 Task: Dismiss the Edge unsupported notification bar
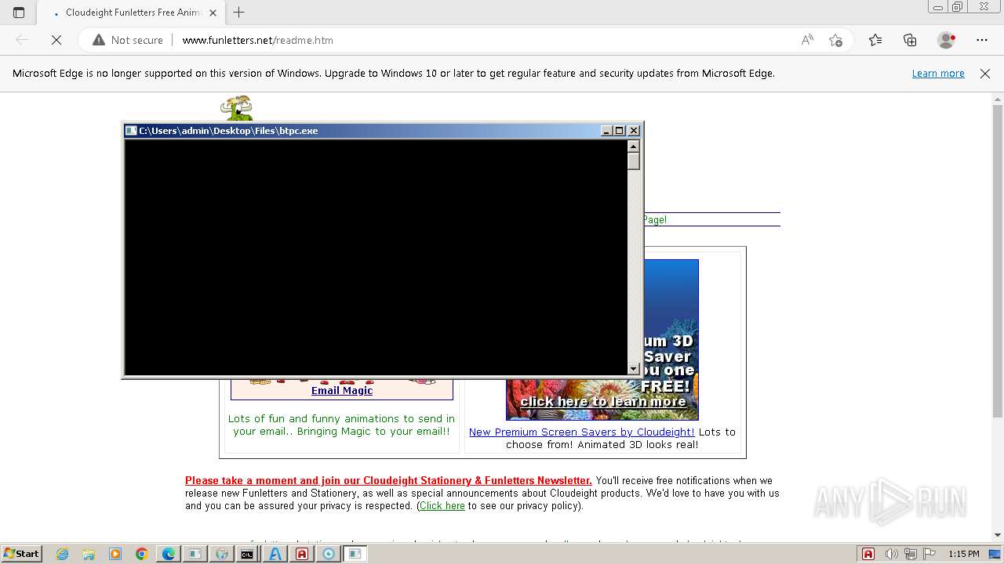(x=985, y=73)
